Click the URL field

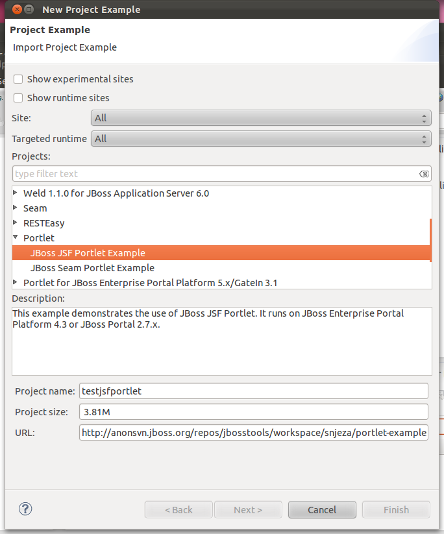coord(254,433)
